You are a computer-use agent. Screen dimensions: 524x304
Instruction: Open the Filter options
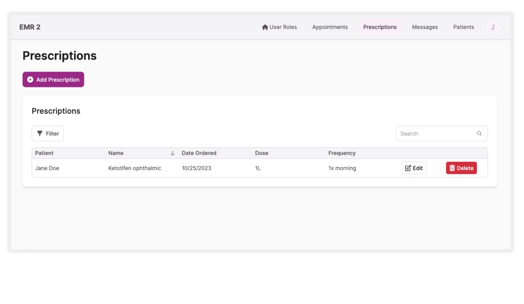[x=48, y=134]
